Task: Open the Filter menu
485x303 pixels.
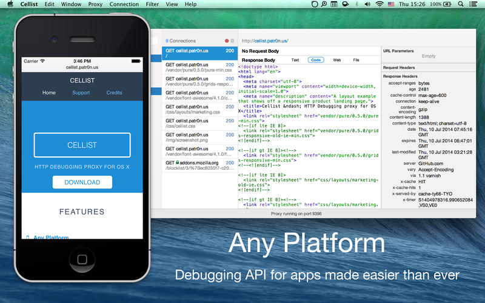Action: click(x=153, y=4)
